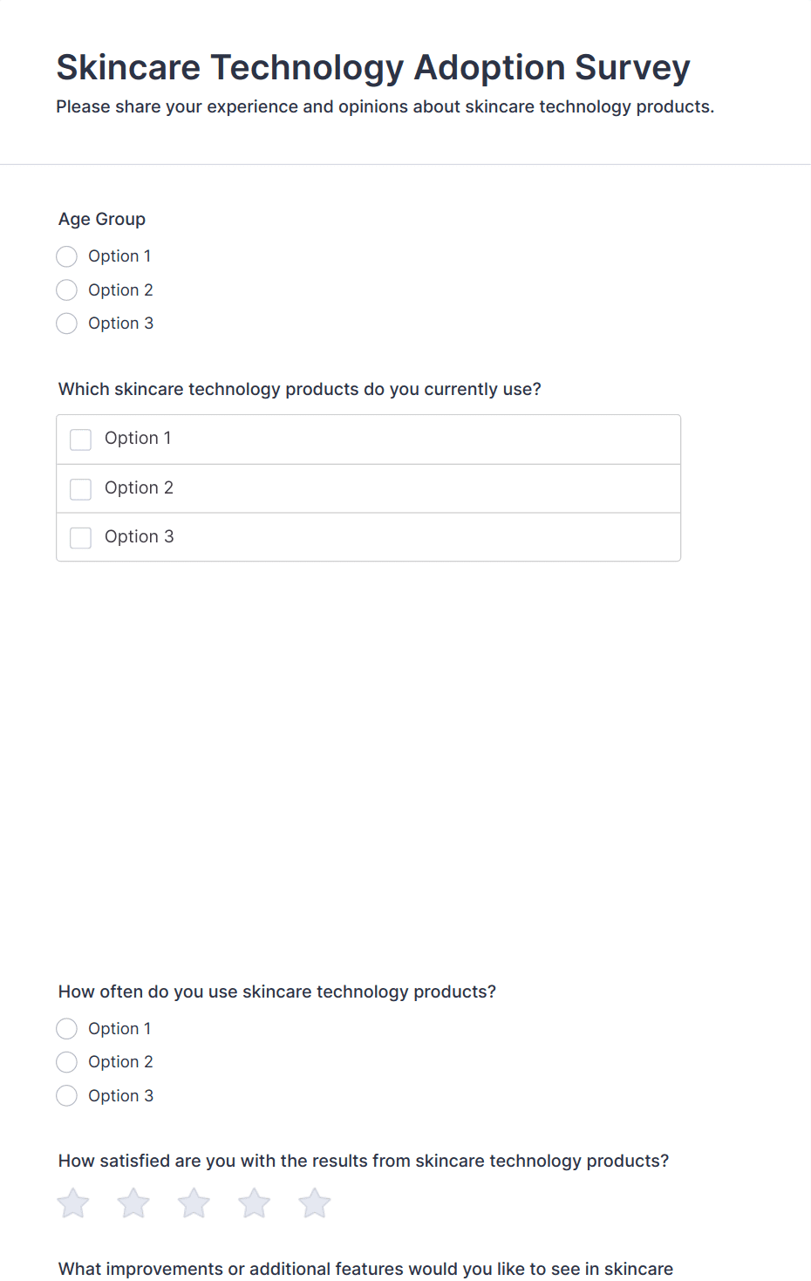
Task: Click the Age Group question label
Action: [102, 219]
